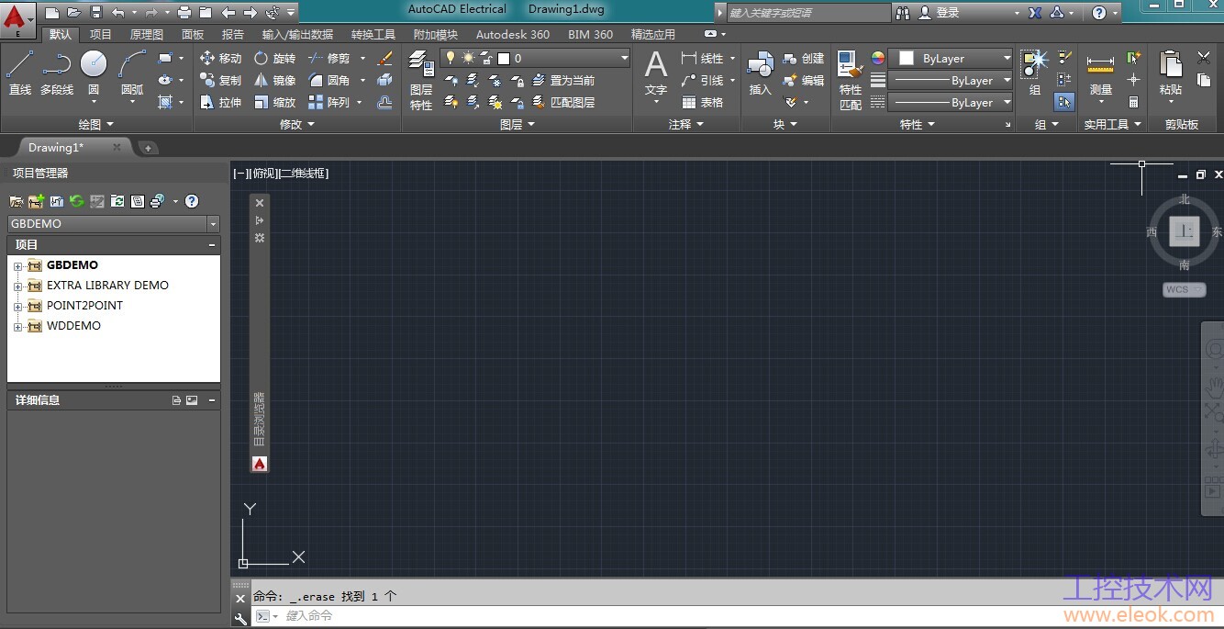Select the Line (直线) drawing tool
This screenshot has width=1224, height=629.
19,73
